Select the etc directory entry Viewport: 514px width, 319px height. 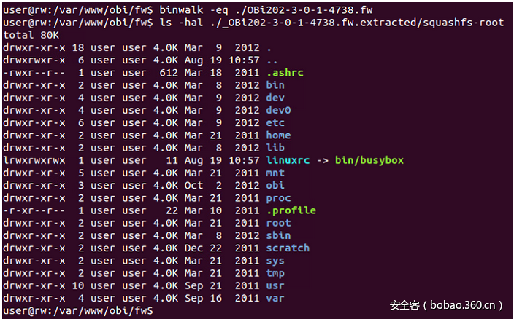pos(275,122)
